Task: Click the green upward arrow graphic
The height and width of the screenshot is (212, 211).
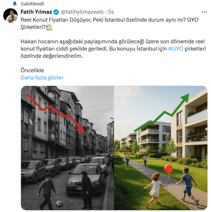Action: pos(162,113)
